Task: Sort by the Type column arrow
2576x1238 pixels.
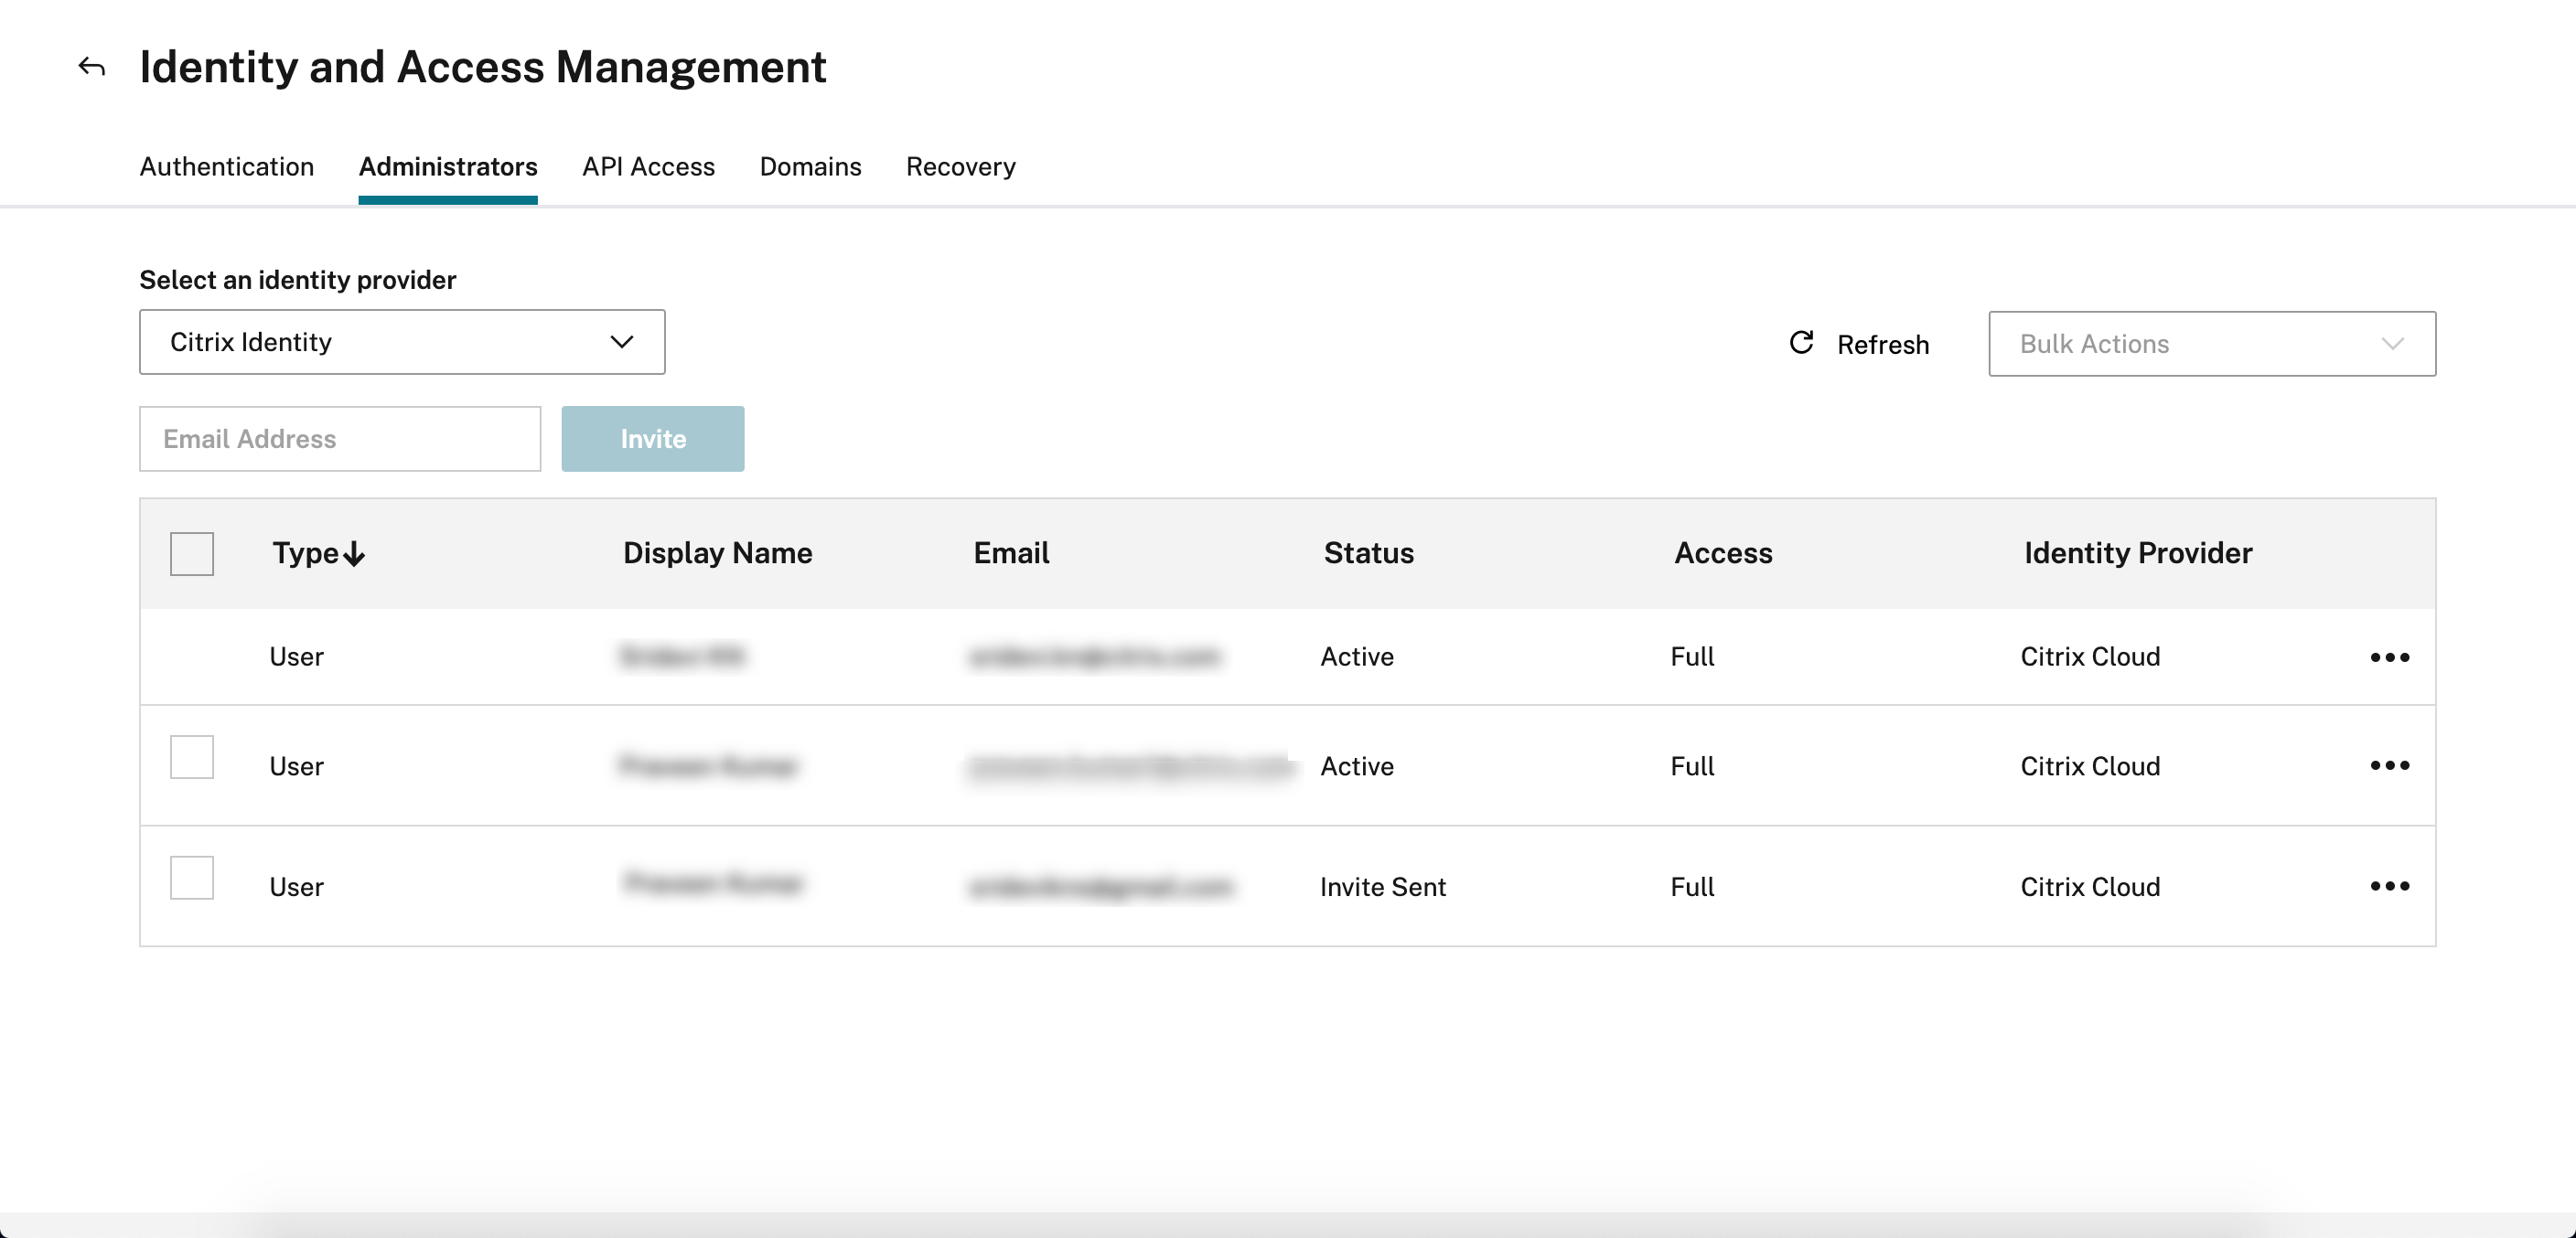Action: (354, 553)
